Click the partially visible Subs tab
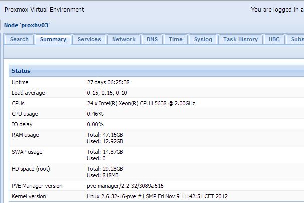 297,39
